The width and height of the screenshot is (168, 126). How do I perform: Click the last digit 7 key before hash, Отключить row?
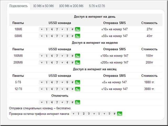tap(67, 102)
